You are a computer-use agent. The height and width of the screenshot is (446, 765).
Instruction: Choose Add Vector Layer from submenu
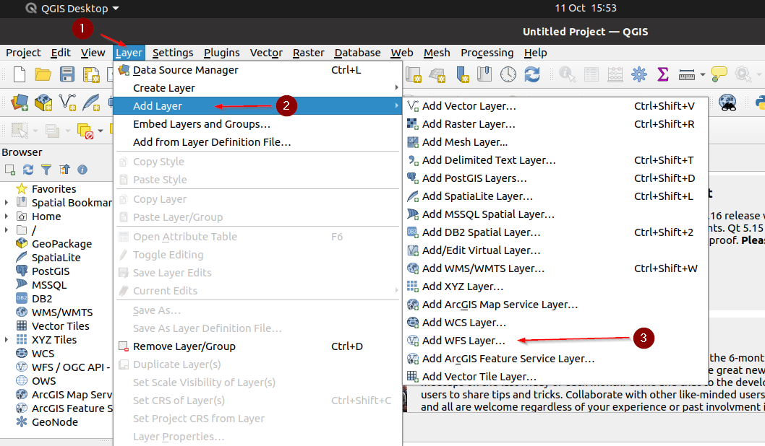[x=555, y=106]
